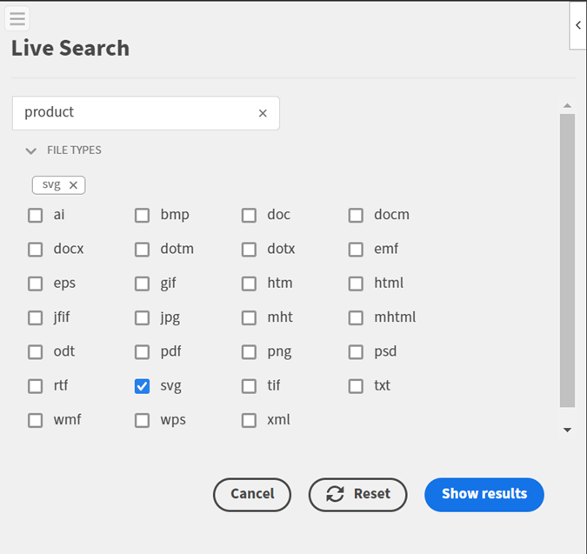Click the Reset refresh icon
The image size is (587, 554).
point(335,494)
